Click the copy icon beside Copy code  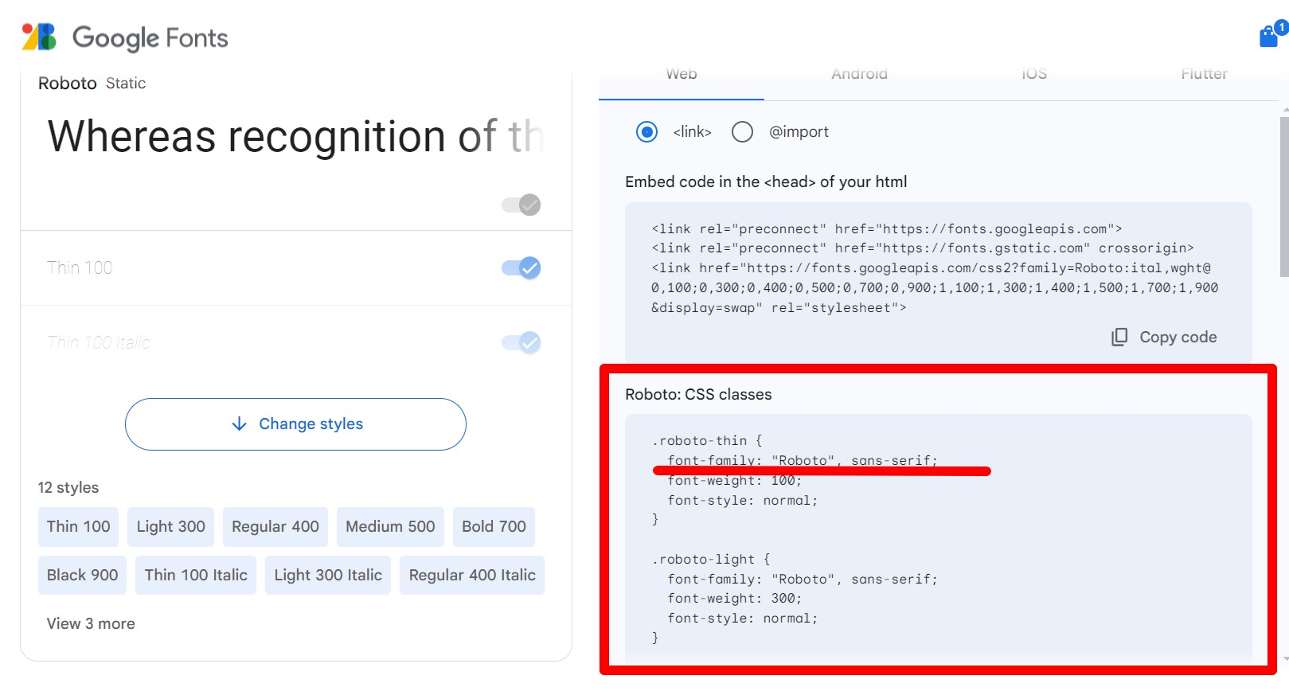point(1119,337)
